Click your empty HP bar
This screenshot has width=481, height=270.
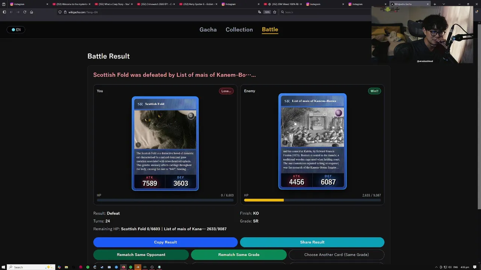[x=165, y=200]
